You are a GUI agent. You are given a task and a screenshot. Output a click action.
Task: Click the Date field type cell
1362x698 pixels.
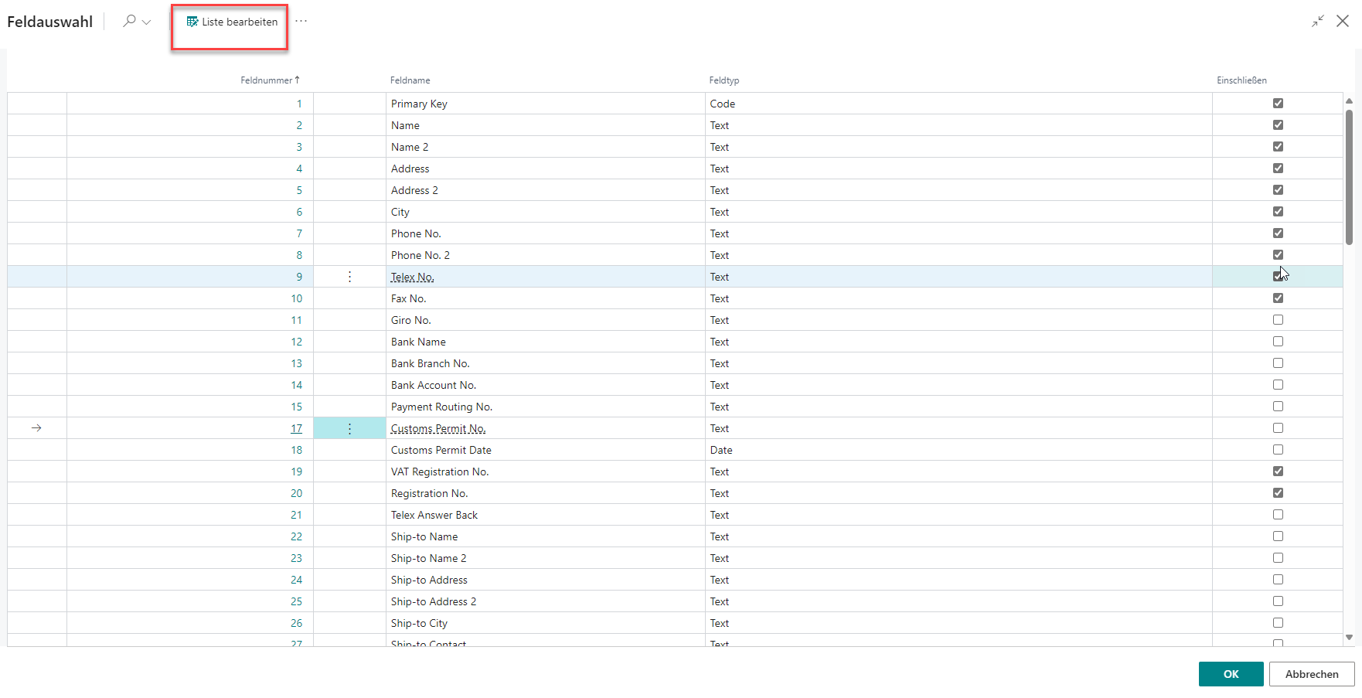(x=959, y=450)
